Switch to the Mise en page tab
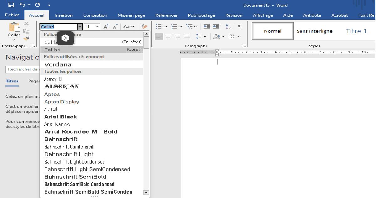This screenshot has width=376, height=198. click(131, 15)
